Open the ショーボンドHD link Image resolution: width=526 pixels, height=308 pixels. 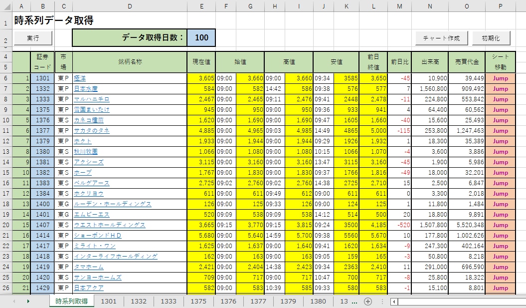click(98, 236)
